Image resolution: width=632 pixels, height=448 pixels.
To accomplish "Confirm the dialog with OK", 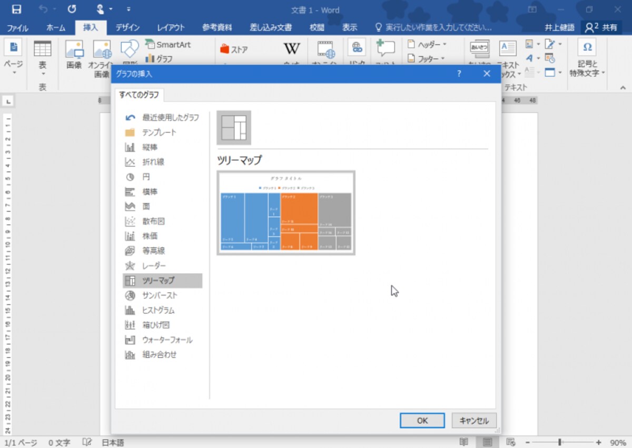I will (422, 421).
